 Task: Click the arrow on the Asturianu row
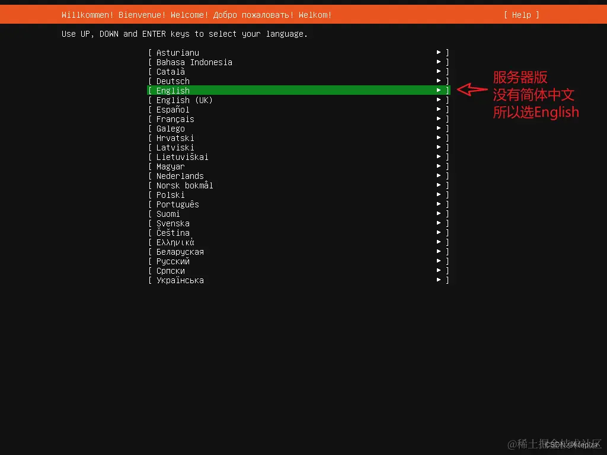coord(439,52)
